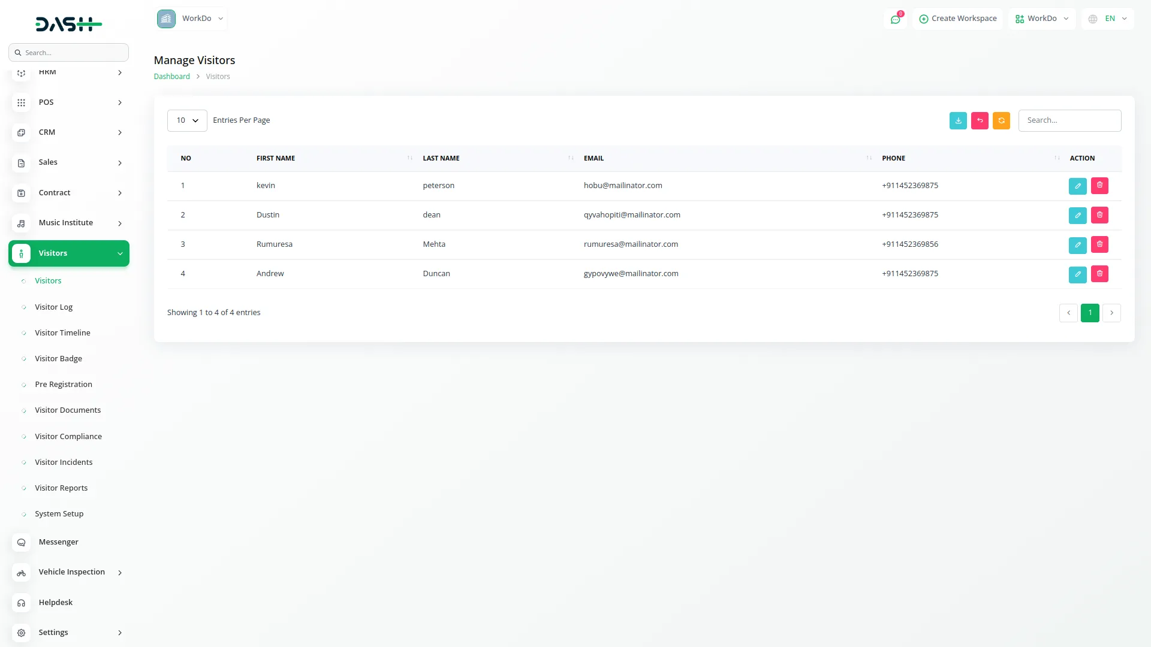This screenshot has height=647, width=1151.
Task: Open the chat messages notification icon
Action: tap(895, 19)
